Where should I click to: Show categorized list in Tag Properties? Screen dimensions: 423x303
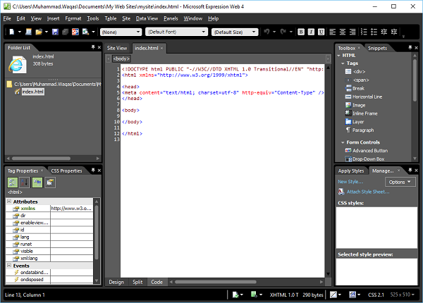[13, 183]
